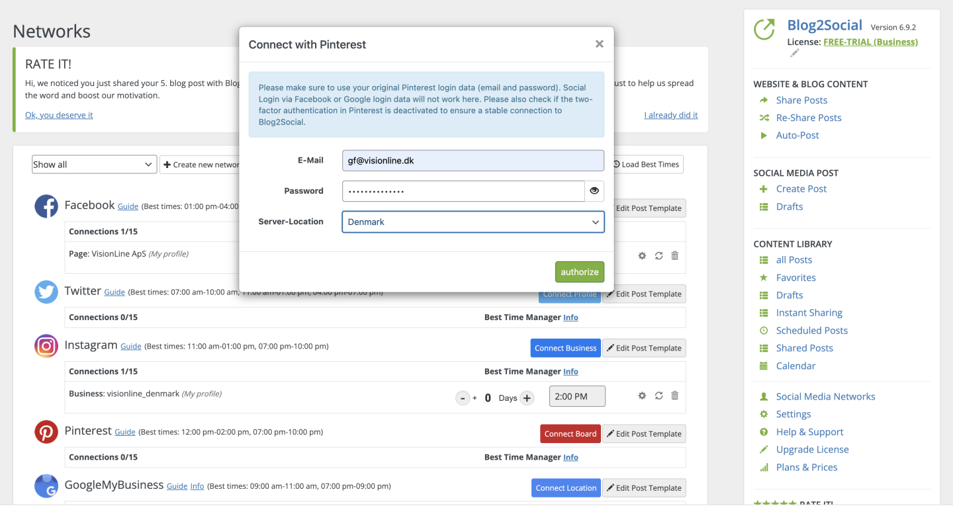This screenshot has width=953, height=506.
Task: Open settings gear for Instagram connection
Action: point(642,396)
